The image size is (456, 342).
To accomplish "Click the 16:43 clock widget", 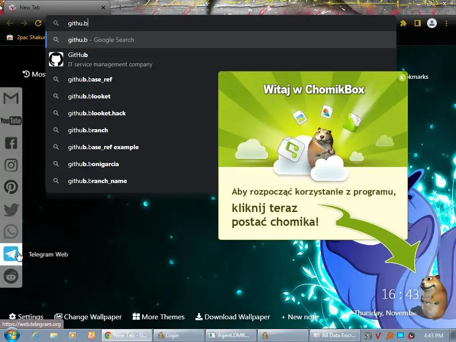I will coord(400,294).
